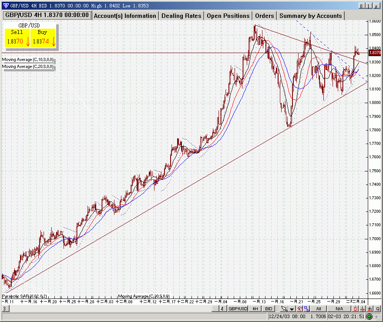Click the number 4 toolbar button

(x=222, y=309)
